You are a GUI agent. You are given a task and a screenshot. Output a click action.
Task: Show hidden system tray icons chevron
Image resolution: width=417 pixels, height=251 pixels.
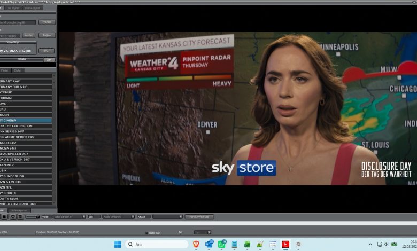[370, 244]
